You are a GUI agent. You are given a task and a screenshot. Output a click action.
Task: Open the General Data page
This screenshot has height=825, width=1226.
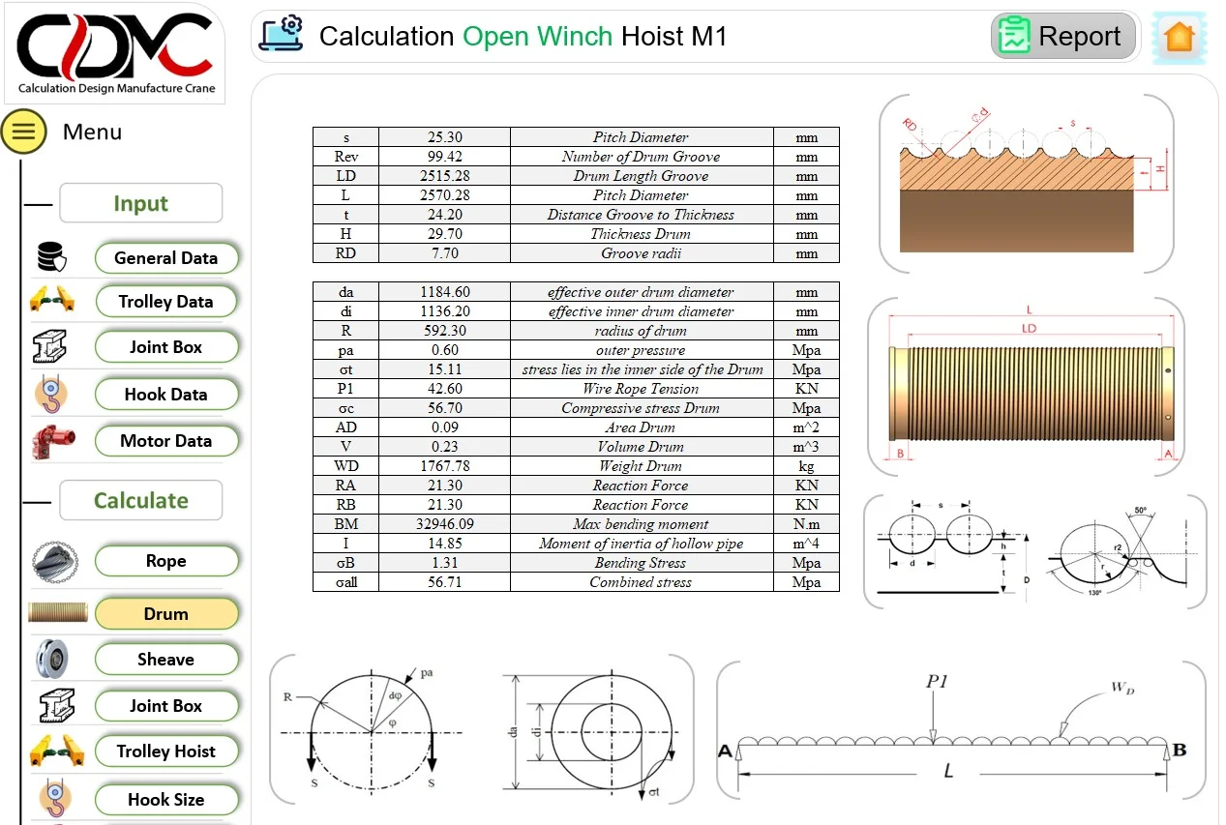166,258
